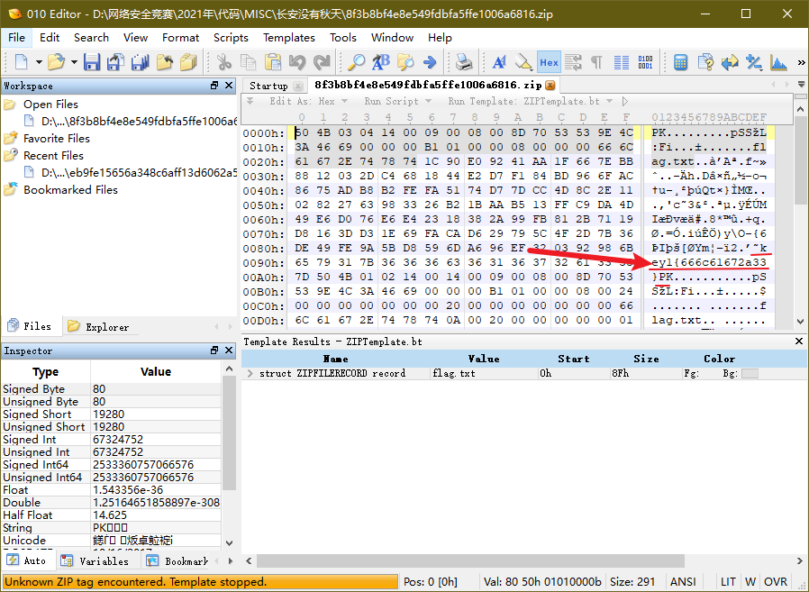Click the highlighter color icon

tap(523, 62)
